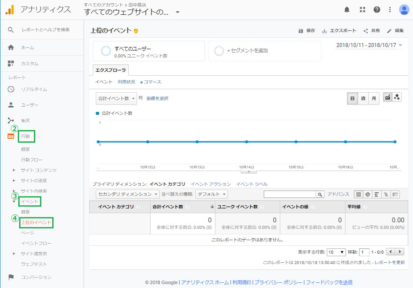The width and height of the screenshot is (413, 288).
Task: Switch to performance bar view icon
Action: pyautogui.click(x=376, y=194)
